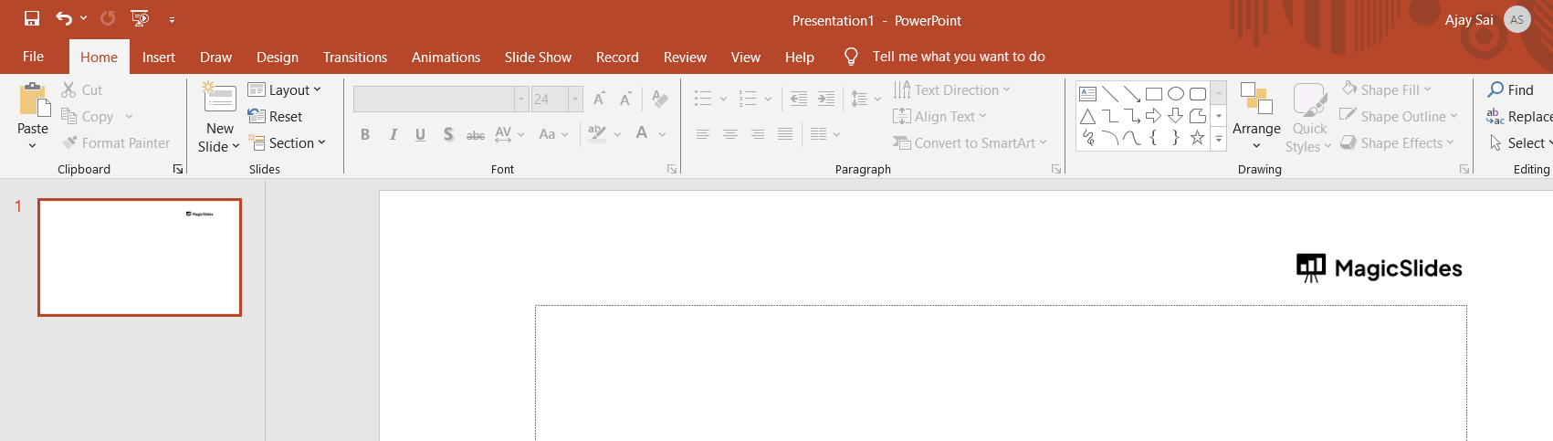Switch to the Insert tab

pyautogui.click(x=159, y=57)
